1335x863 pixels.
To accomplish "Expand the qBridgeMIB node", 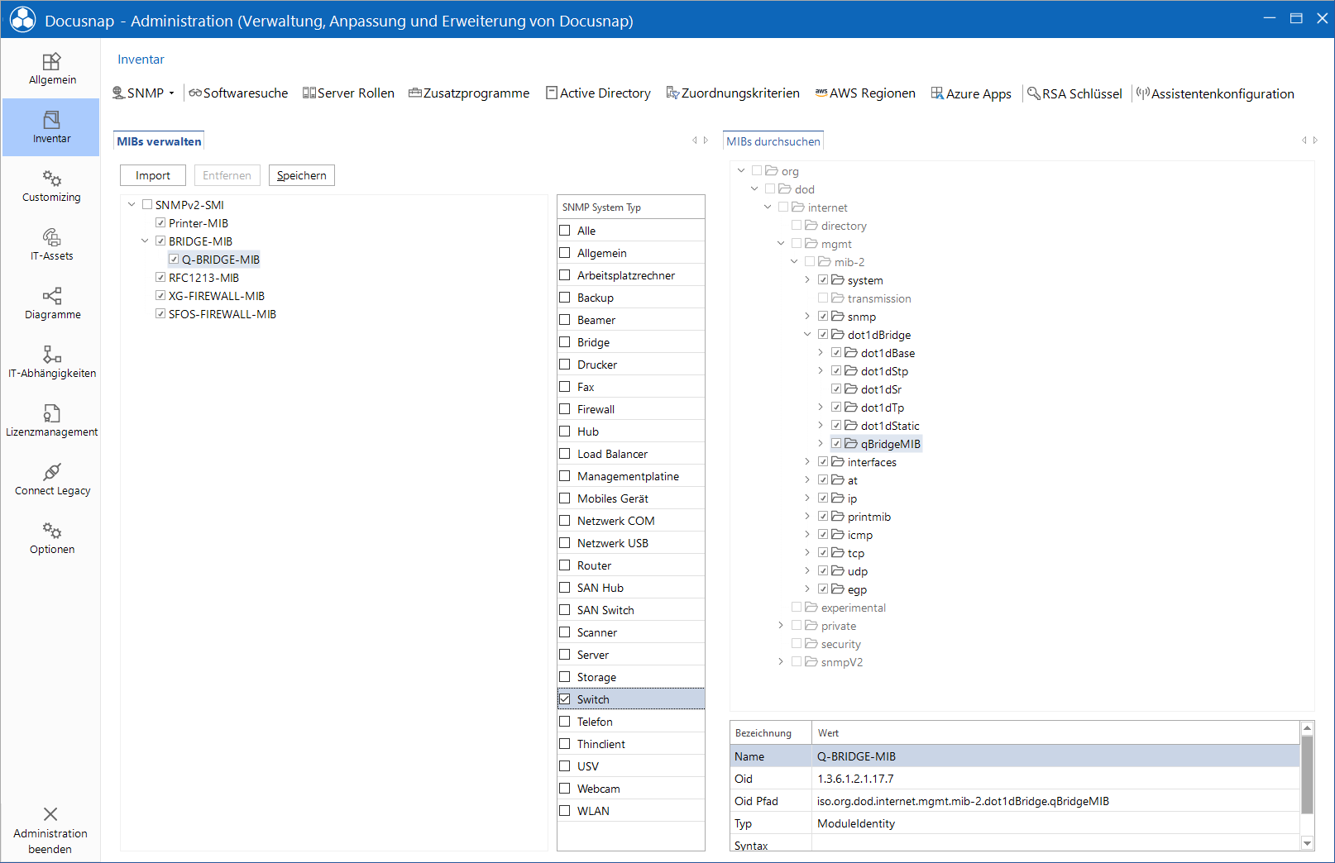I will (821, 444).
